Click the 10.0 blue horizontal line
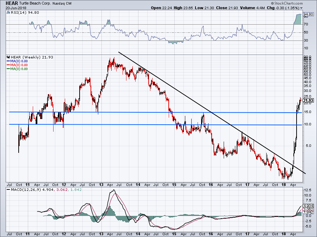The width and height of the screenshot is (317, 237). click(155, 125)
